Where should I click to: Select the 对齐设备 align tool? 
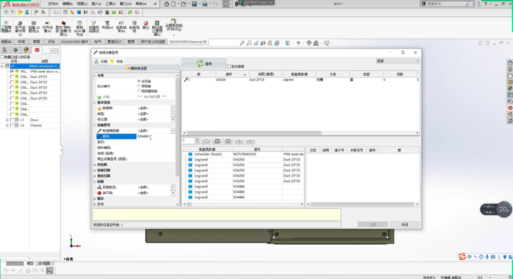point(47,27)
